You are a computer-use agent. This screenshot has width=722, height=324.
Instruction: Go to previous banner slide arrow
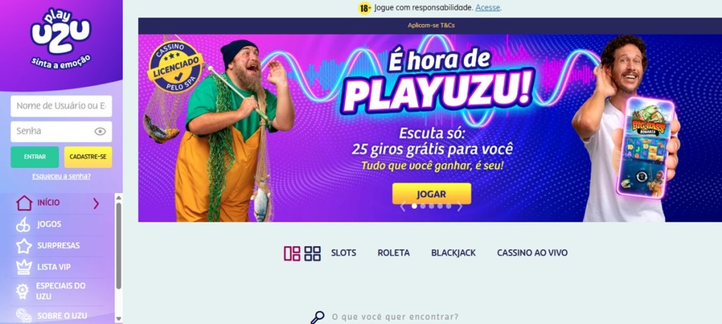(x=403, y=206)
